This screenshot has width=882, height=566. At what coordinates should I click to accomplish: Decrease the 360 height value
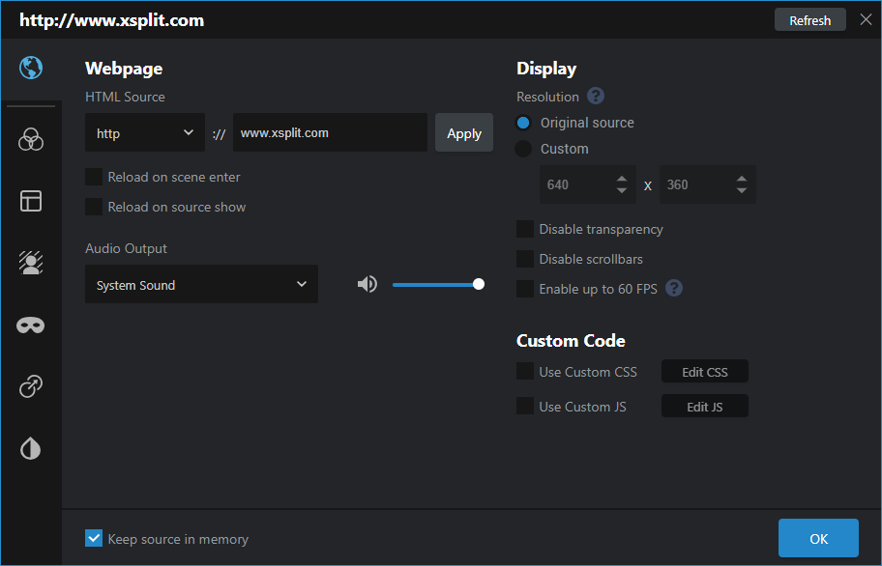tap(742, 190)
